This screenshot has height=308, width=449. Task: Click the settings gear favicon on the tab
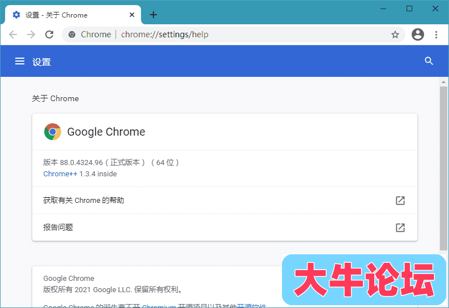point(16,15)
